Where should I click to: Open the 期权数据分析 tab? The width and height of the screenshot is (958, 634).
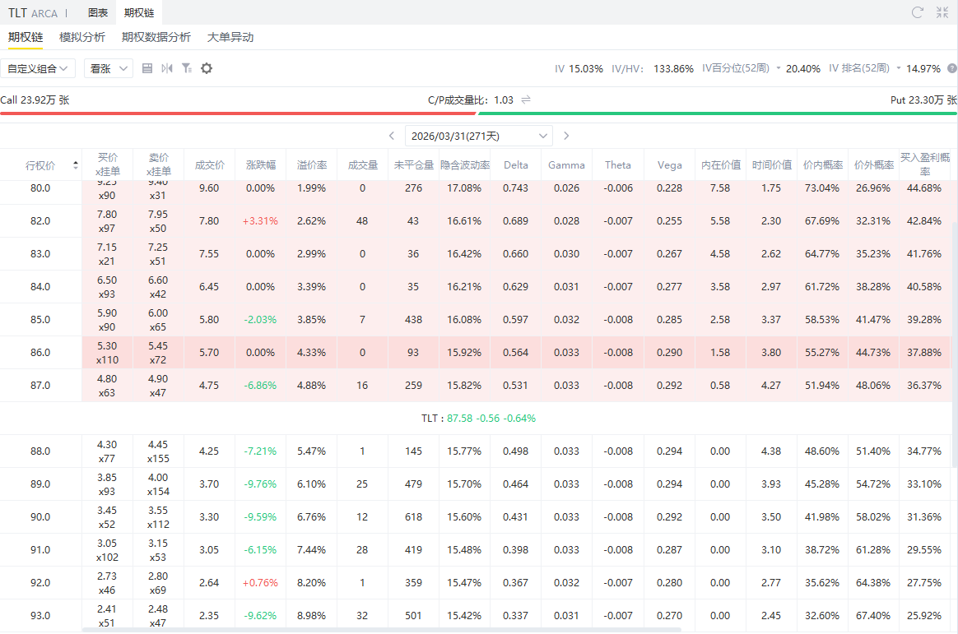click(156, 37)
